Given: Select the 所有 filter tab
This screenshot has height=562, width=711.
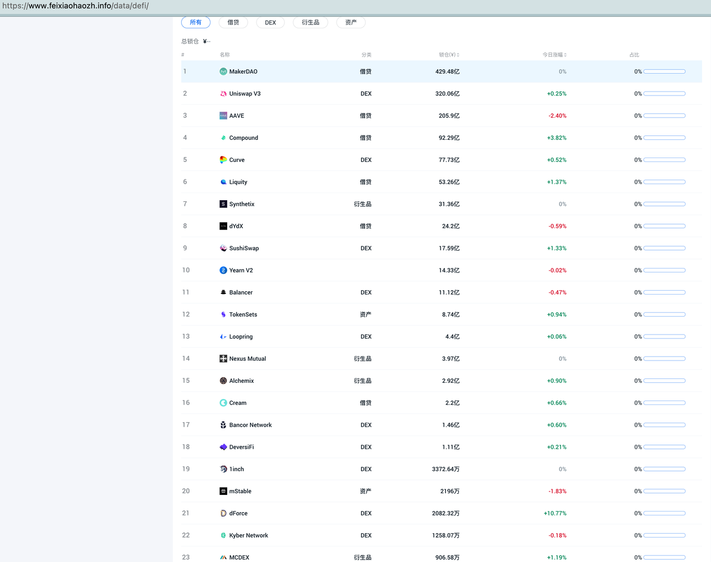Looking at the screenshot, I should 196,23.
